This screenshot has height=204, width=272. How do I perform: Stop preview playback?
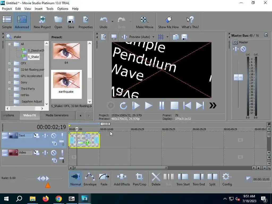tap(174, 105)
